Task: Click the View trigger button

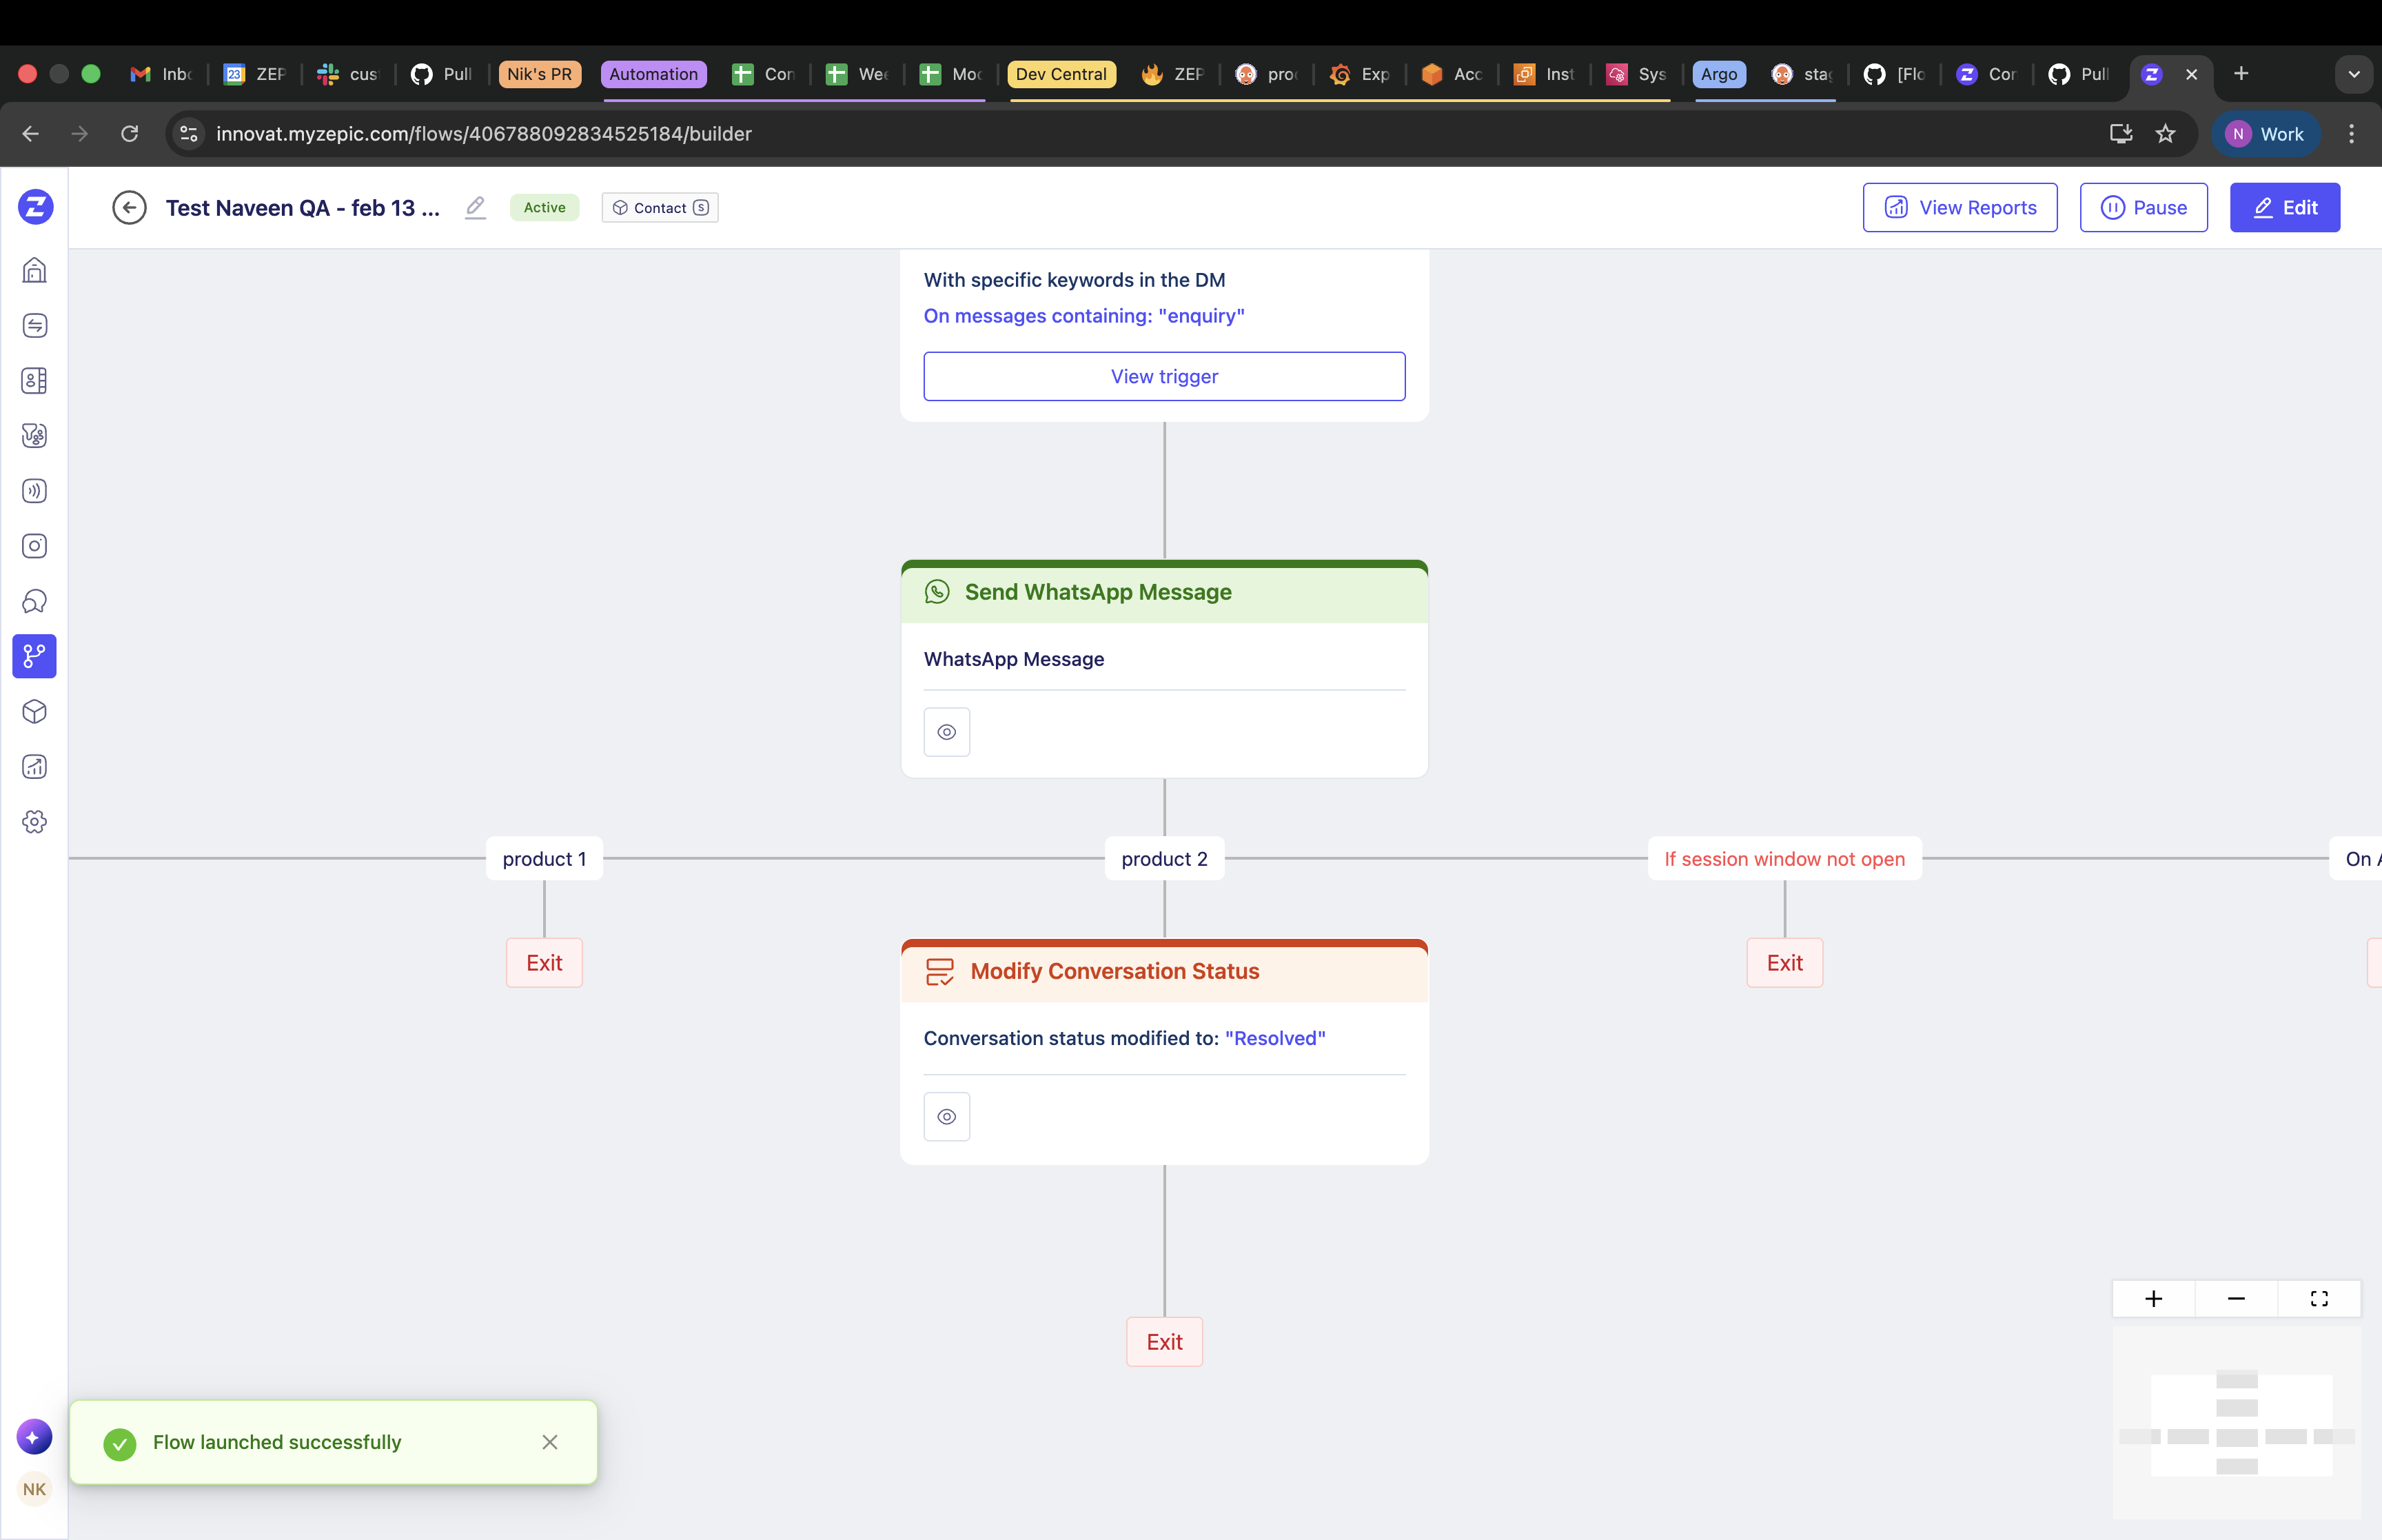Action: pyautogui.click(x=1163, y=376)
